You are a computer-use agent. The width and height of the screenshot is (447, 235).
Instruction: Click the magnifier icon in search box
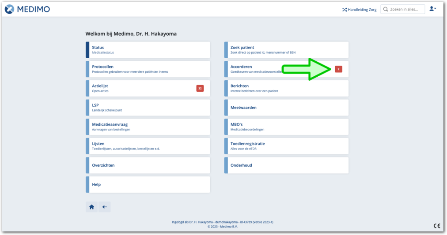386,9
